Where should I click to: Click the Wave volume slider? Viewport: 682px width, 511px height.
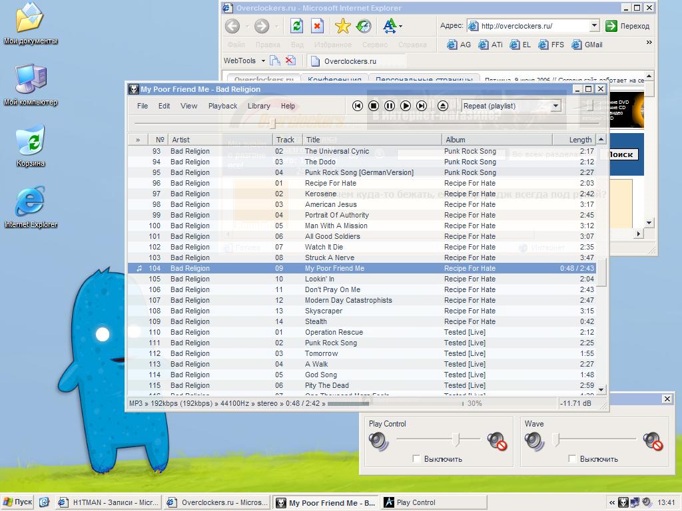tap(556, 439)
